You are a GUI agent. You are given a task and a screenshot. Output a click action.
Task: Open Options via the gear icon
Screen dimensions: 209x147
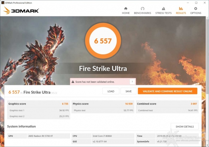pyautogui.click(x=196, y=9)
